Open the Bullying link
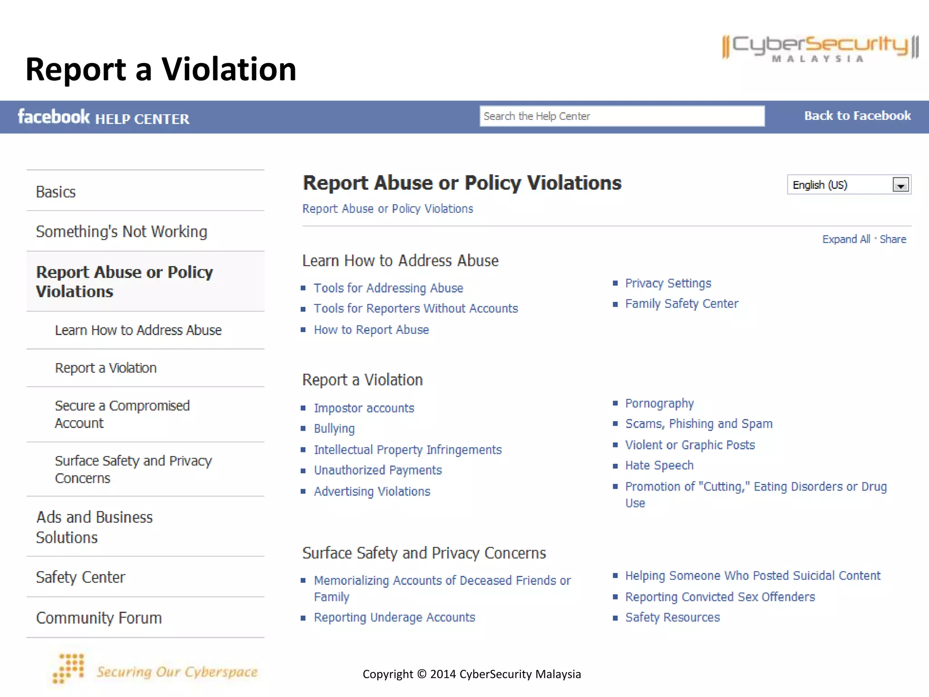Screen dimensions: 929x697 click(x=334, y=429)
